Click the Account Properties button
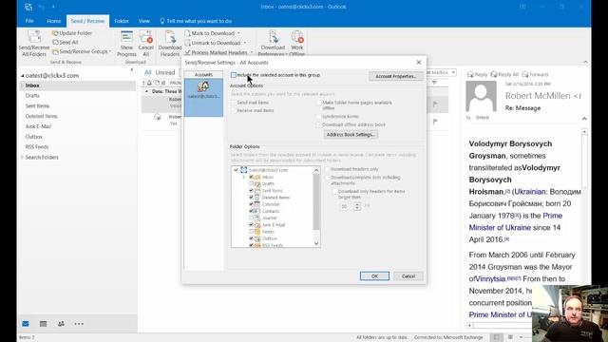608x342 pixels. point(395,76)
